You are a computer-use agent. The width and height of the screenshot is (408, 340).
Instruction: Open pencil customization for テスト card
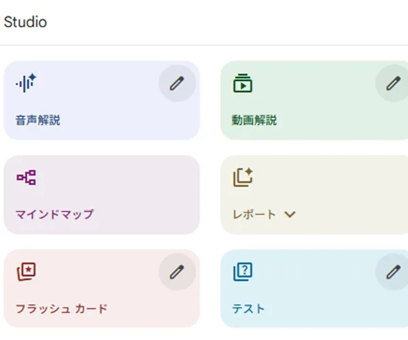tap(393, 272)
